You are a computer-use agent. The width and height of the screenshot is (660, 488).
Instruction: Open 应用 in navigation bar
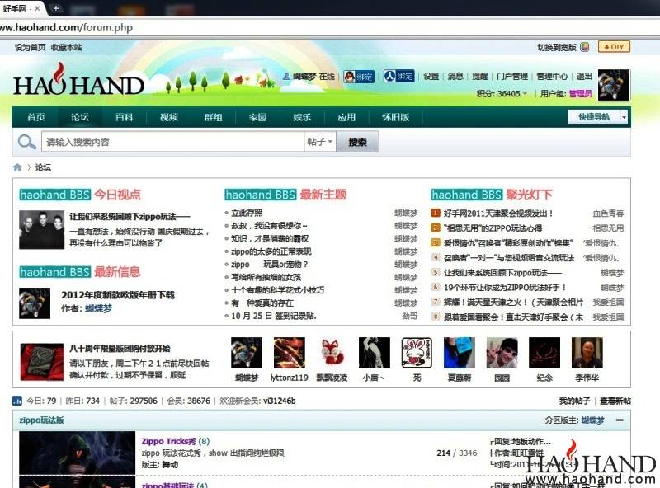click(346, 117)
